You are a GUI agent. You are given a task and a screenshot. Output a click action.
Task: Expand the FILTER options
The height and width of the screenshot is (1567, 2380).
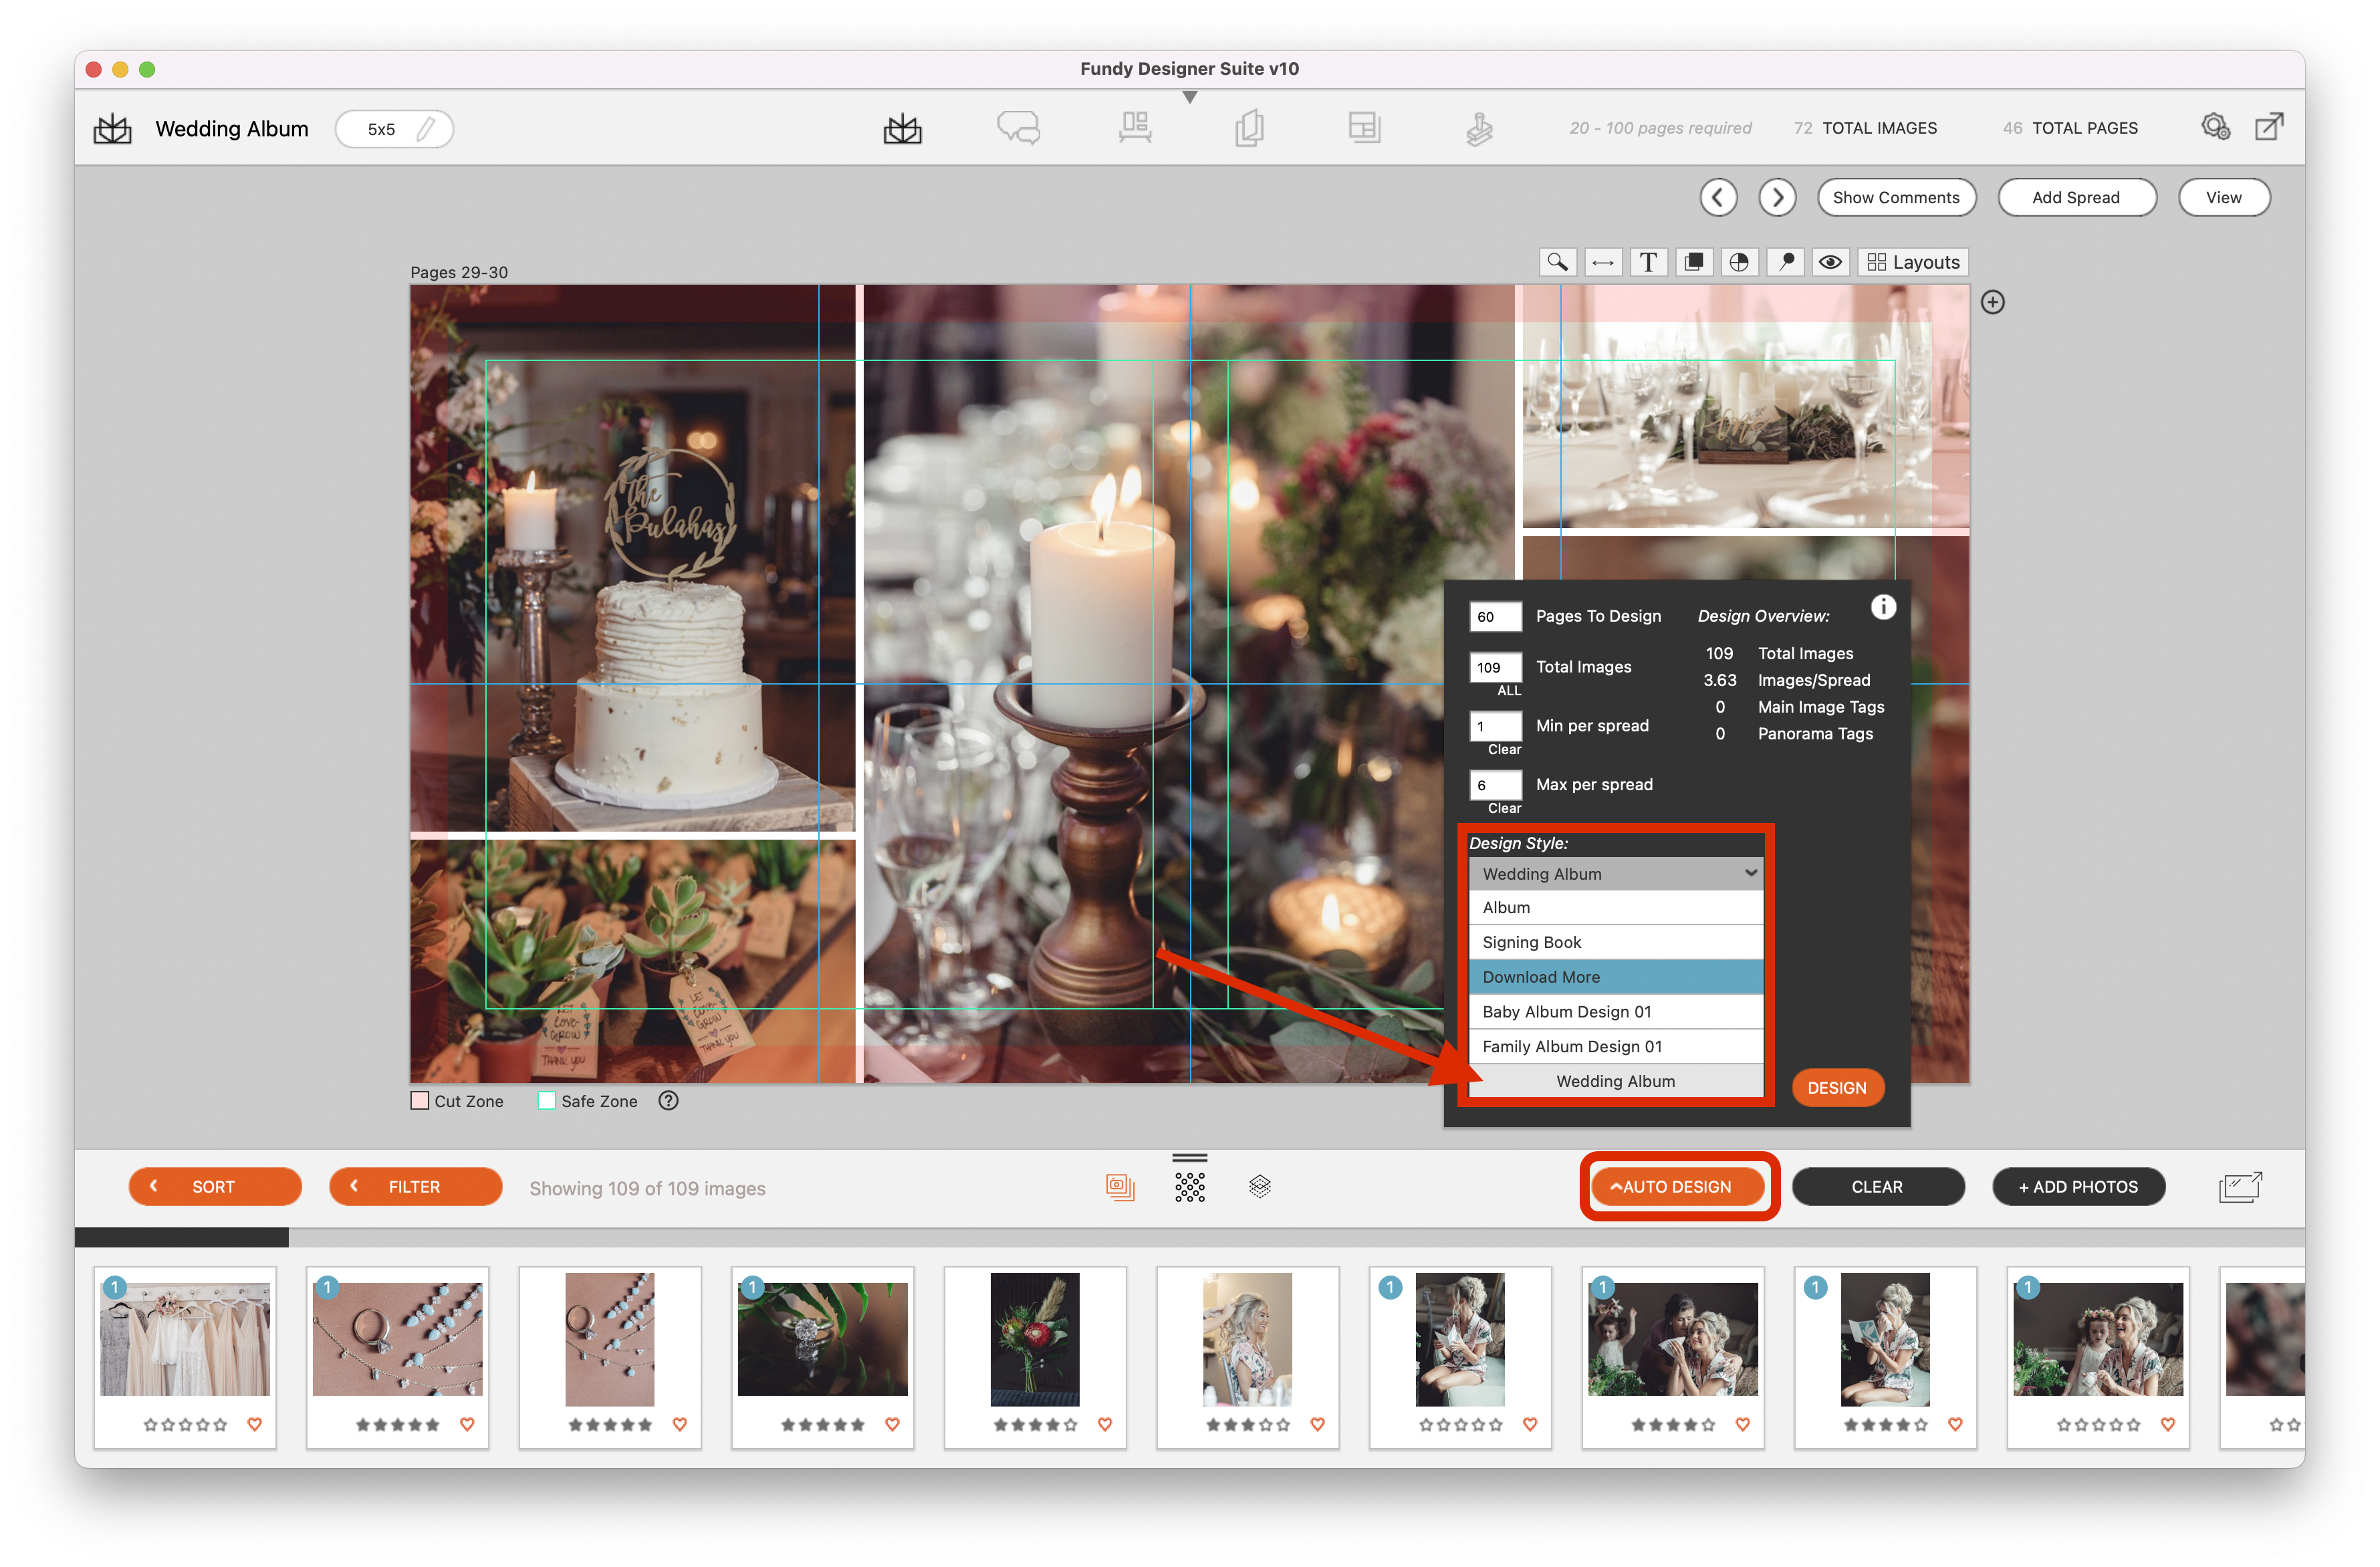pos(415,1186)
